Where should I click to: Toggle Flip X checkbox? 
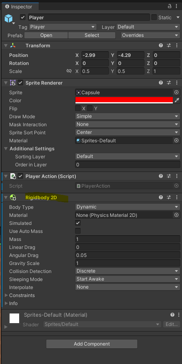point(78,108)
